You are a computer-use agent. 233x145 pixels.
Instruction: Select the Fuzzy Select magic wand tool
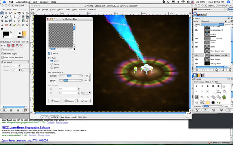tap(15, 13)
